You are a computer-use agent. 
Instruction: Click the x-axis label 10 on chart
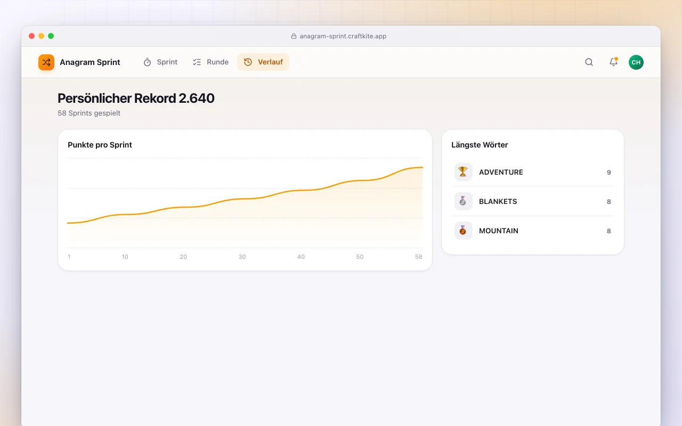(x=125, y=257)
